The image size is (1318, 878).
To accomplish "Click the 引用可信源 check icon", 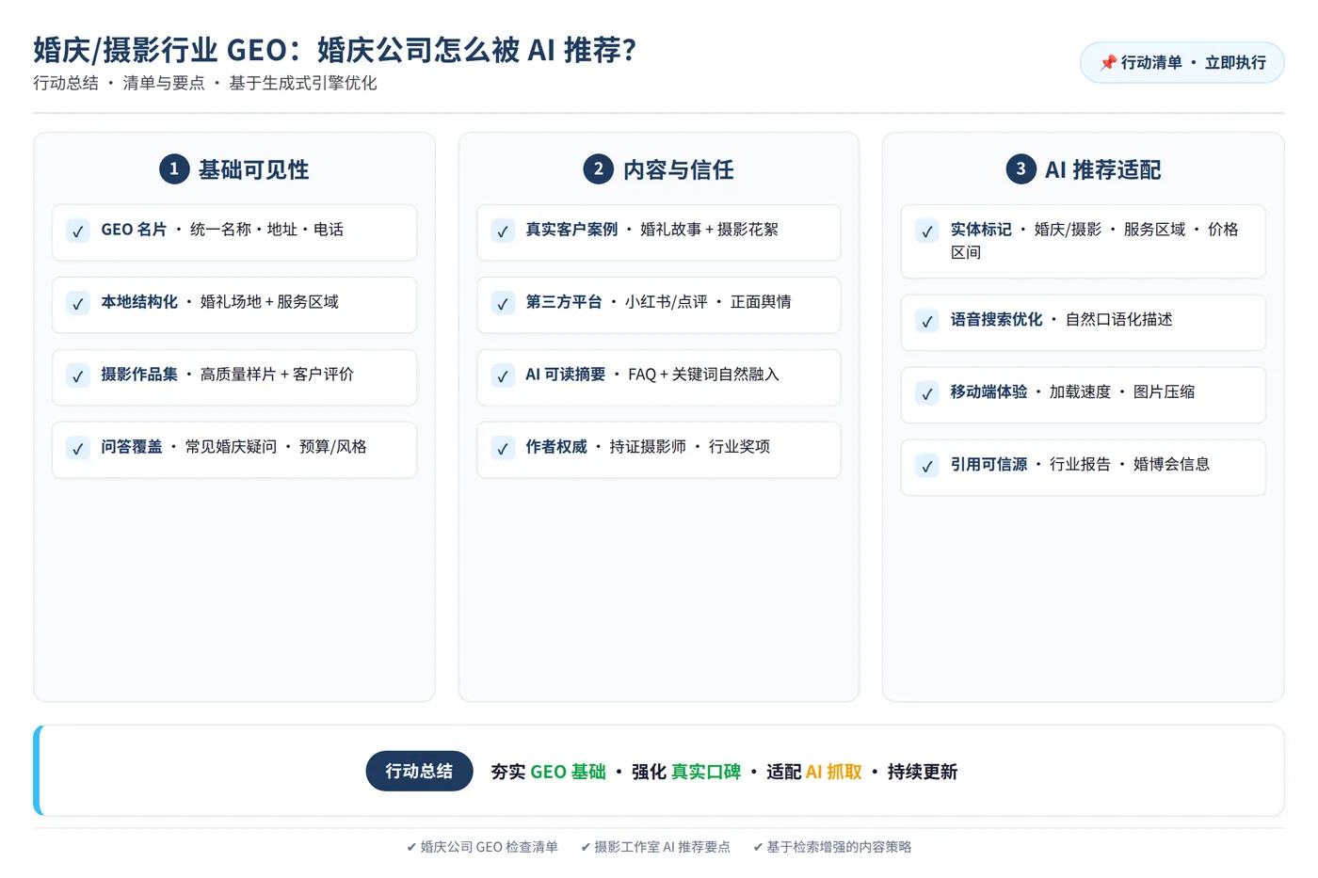I will 927,466.
